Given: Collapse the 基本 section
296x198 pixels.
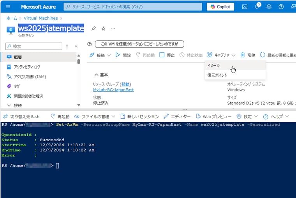Looking at the screenshot, I should click(x=101, y=75).
